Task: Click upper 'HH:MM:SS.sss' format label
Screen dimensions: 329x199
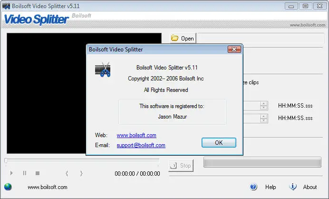Action: pos(295,106)
